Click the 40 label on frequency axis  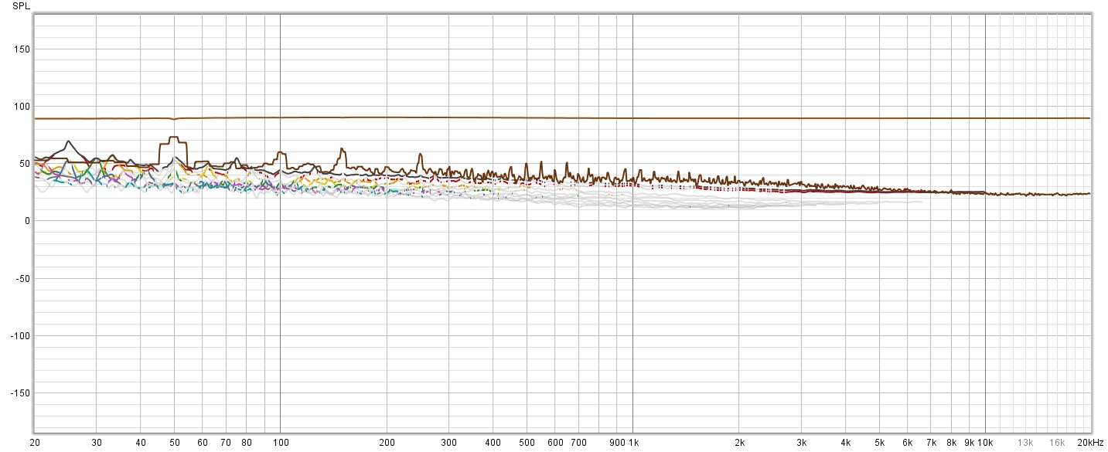141,443
